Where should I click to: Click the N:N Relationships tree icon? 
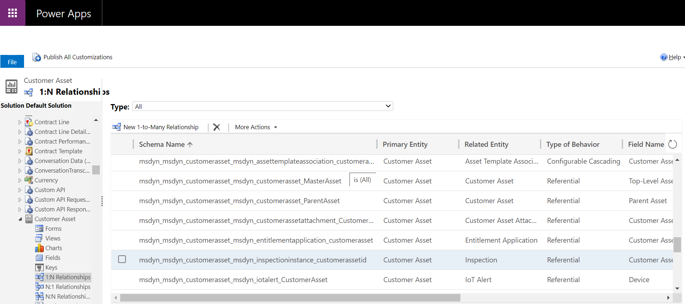point(39,296)
